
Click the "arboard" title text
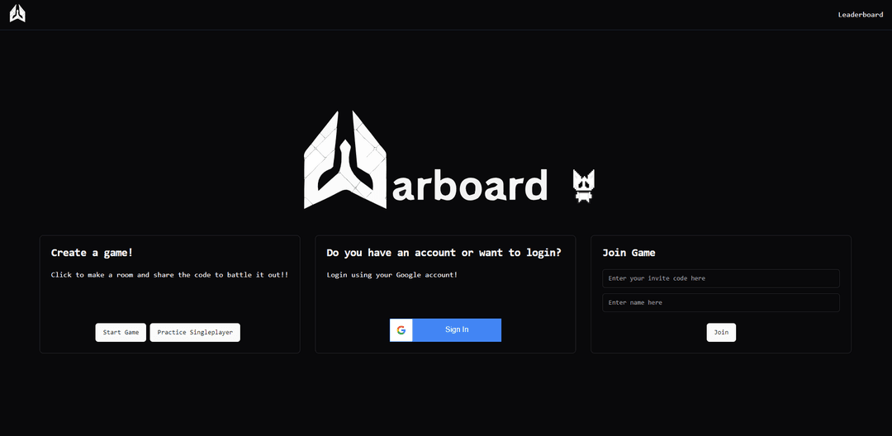pos(468,186)
